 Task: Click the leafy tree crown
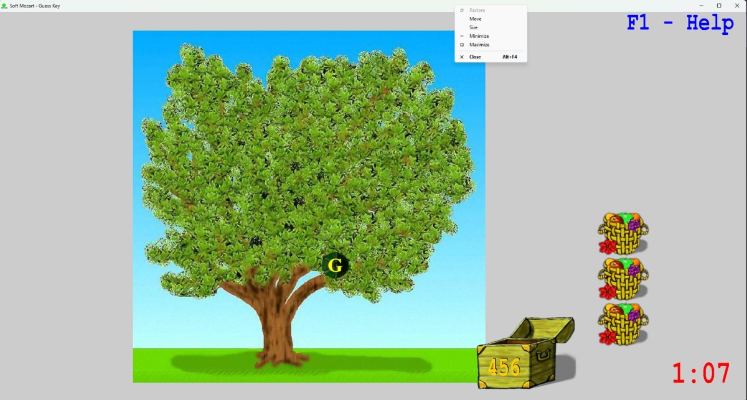click(308, 171)
